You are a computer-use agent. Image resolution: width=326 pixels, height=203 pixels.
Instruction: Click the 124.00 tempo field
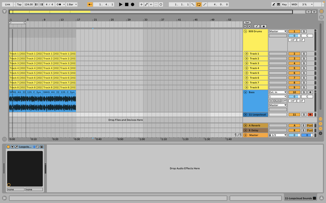29,4
